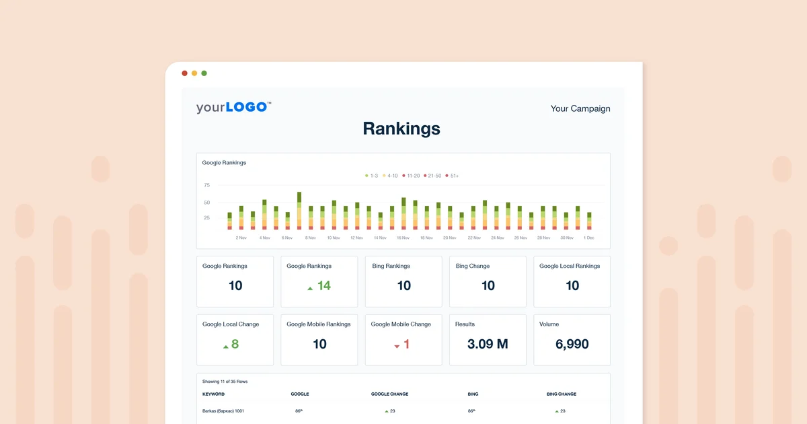Image resolution: width=807 pixels, height=424 pixels.
Task: Click the Volume card showing 6,990
Action: pos(572,340)
